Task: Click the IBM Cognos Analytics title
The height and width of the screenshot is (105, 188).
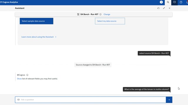Action: 9,2
